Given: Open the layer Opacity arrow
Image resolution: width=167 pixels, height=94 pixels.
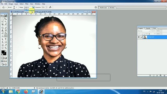Looking at the screenshot, I should (x=161, y=31).
